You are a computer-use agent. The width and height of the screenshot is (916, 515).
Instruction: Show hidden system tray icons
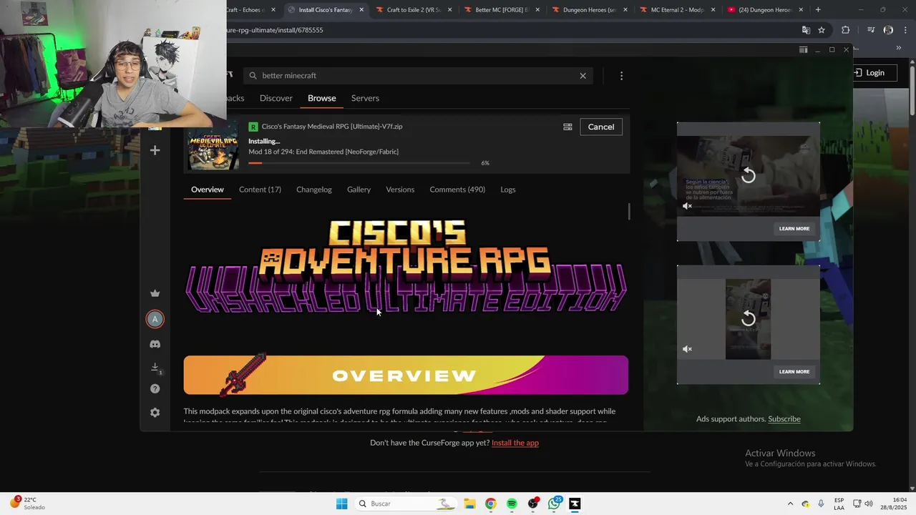790,504
